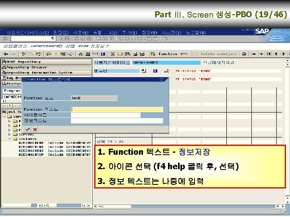Screen dimensions: 290x217
Task: Click the Function code button
Action: point(169,54)
